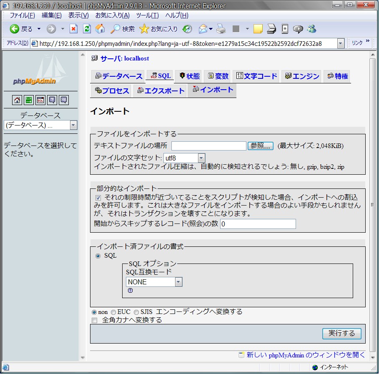This screenshot has height=374, width=379.
Task: Click the 参照... browse button
Action: [260, 146]
